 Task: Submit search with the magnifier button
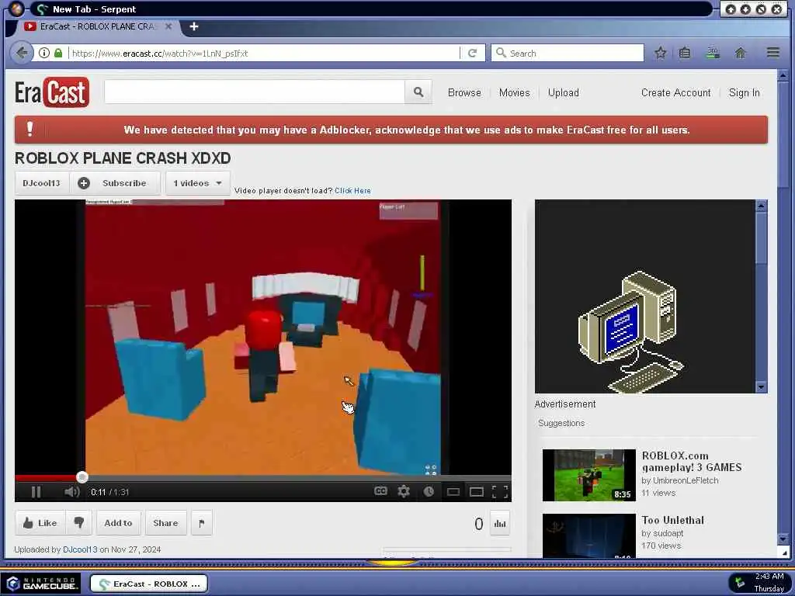point(418,92)
